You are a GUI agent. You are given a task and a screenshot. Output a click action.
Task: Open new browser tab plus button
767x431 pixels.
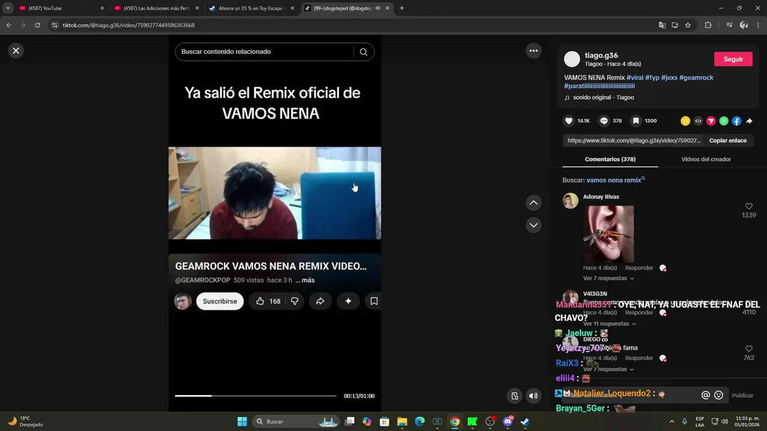tap(401, 8)
